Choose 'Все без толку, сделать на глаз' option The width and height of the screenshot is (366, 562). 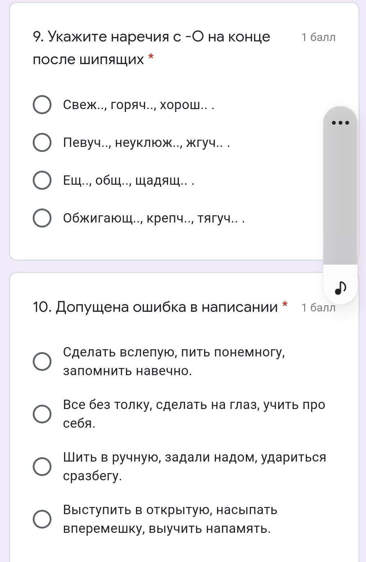coord(42,414)
